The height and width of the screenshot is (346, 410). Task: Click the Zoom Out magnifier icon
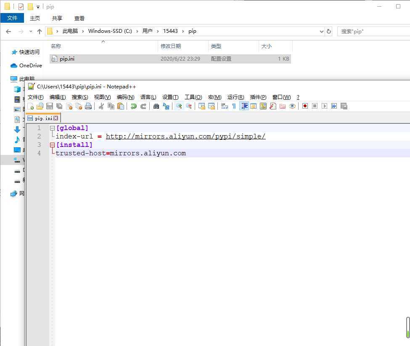pyautogui.click(x=188, y=106)
